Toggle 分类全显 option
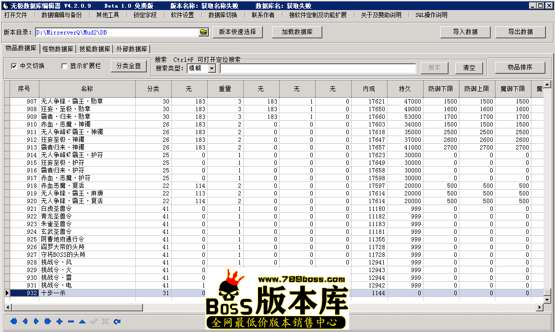 pyautogui.click(x=128, y=66)
